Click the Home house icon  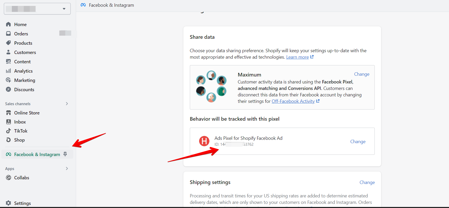pyautogui.click(x=9, y=24)
